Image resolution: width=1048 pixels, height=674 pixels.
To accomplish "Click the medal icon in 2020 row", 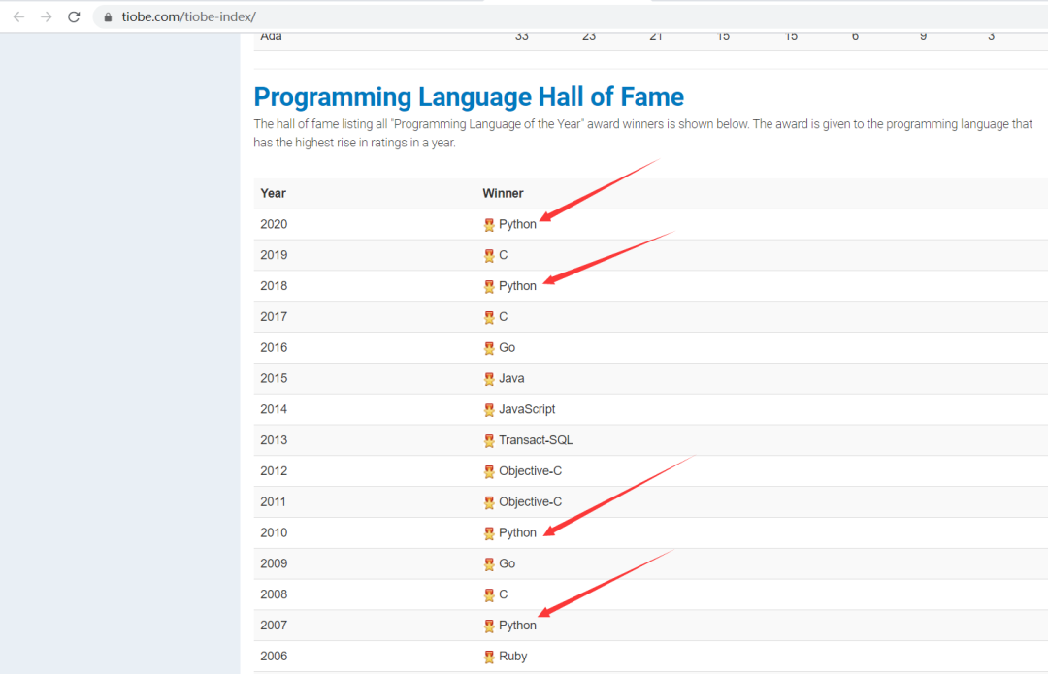I will [x=489, y=225].
